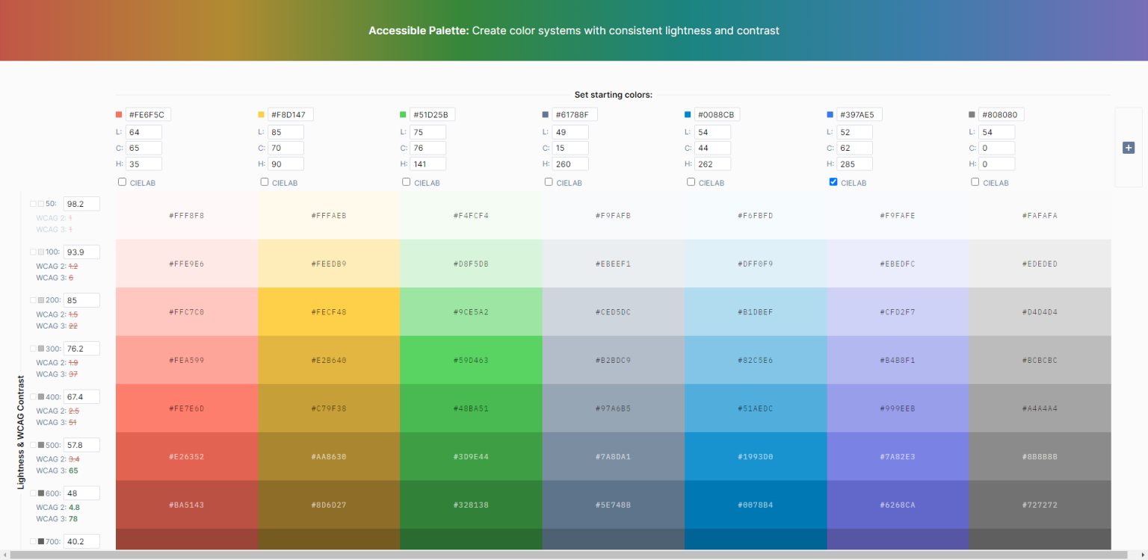Click the chroma field showing 62 for #397AE5

[x=854, y=148]
